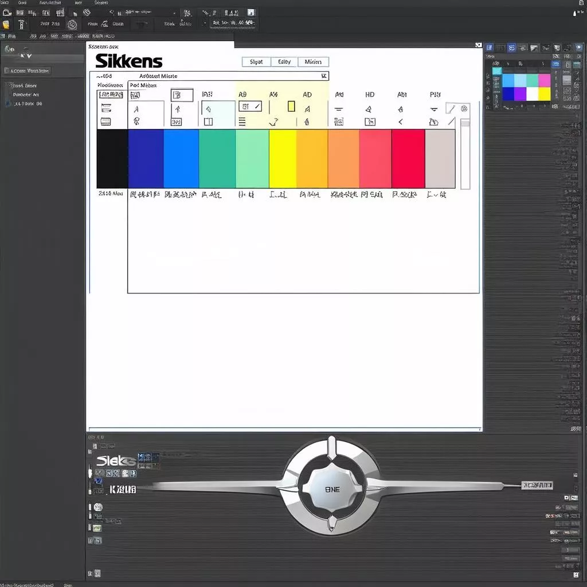
Task: Click the outlined box icon in the second column header
Action: pyautogui.click(x=182, y=95)
